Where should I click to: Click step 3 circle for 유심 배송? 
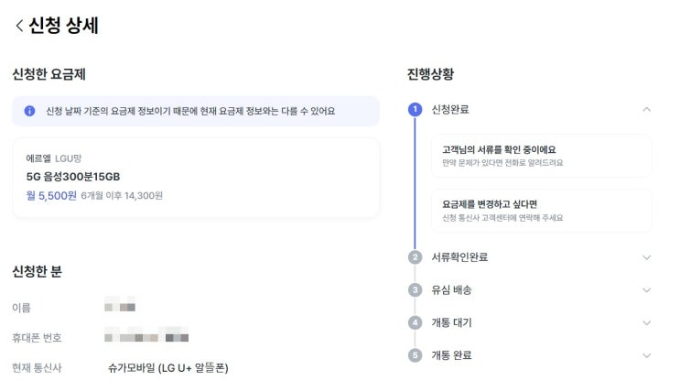click(x=415, y=290)
